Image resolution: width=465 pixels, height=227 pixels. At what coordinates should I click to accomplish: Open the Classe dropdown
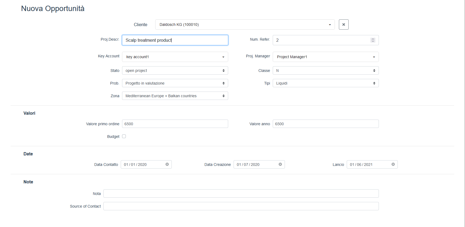(326, 71)
